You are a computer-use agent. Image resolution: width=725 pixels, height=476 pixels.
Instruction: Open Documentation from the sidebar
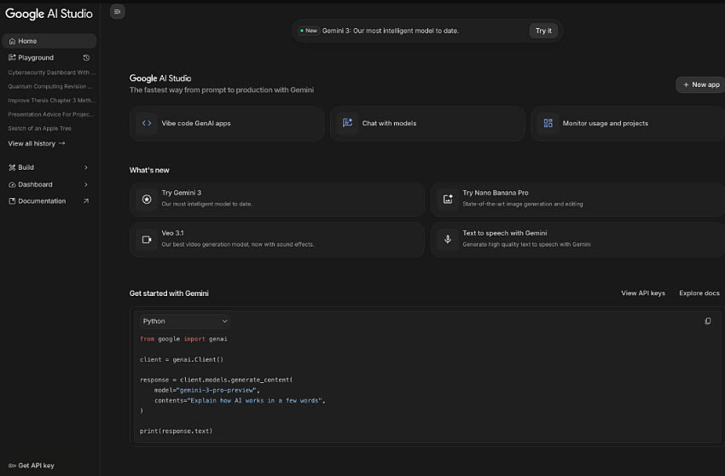click(x=49, y=201)
